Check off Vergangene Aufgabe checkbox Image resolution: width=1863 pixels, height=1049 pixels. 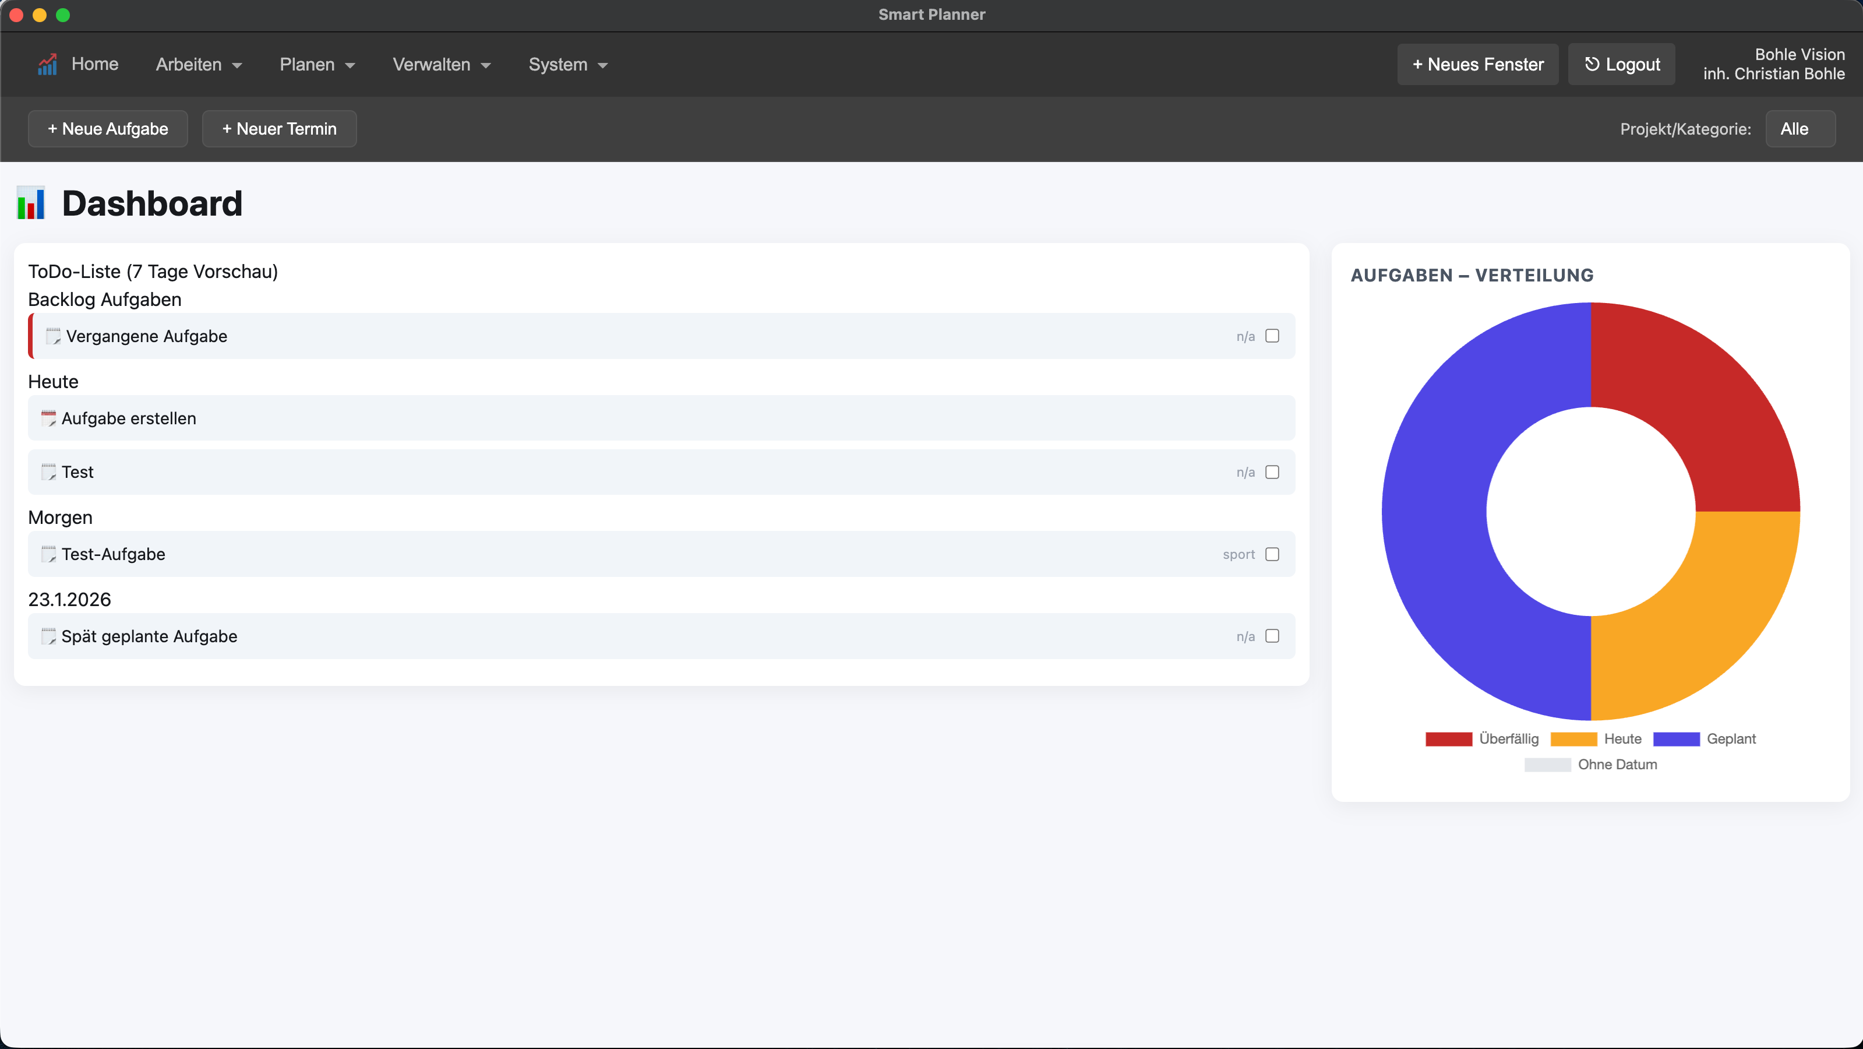pyautogui.click(x=1271, y=336)
